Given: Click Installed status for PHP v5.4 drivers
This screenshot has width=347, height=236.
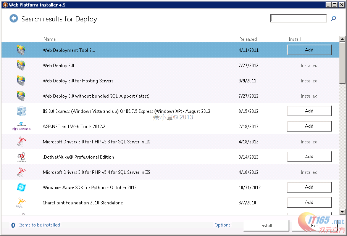Looking at the screenshot, I should (x=309, y=172).
